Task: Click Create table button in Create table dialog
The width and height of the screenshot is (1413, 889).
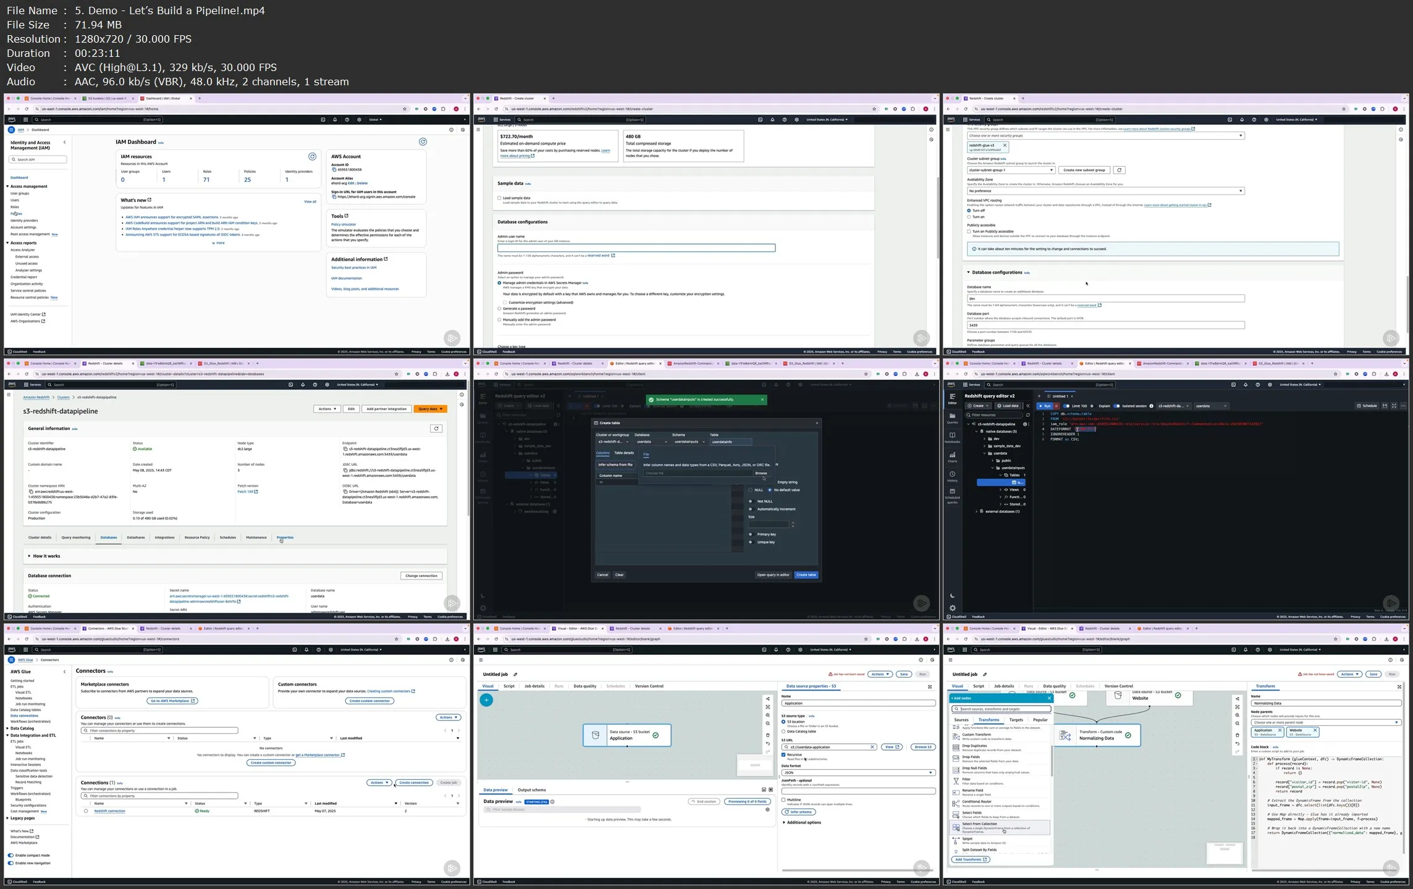Action: pos(806,575)
